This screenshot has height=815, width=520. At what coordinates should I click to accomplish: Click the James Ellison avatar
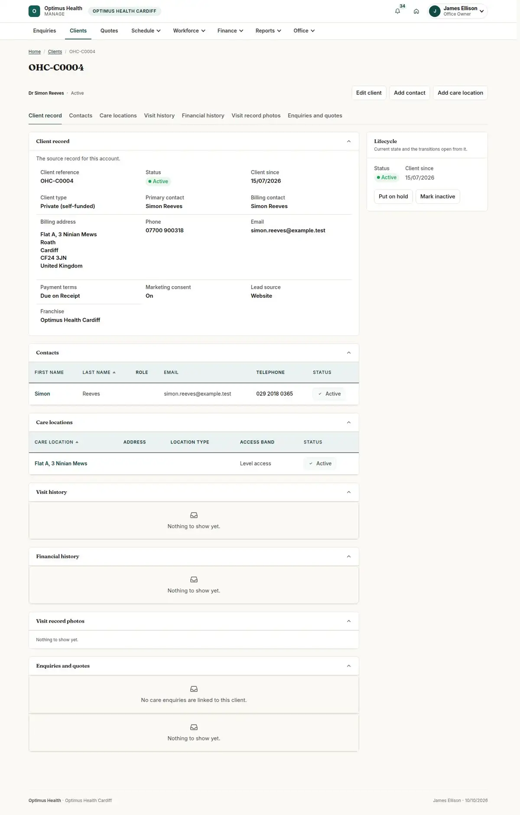pyautogui.click(x=435, y=11)
